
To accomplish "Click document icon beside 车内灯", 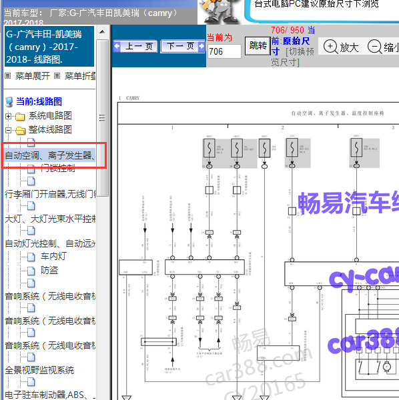I will pyautogui.click(x=31, y=257).
